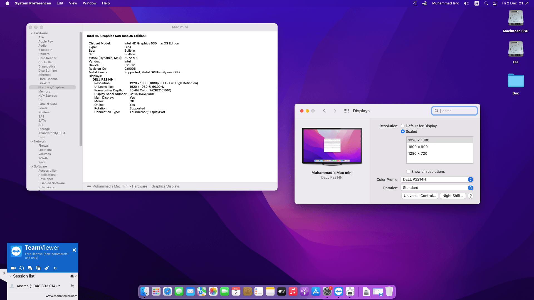This screenshot has width=534, height=300.
Task: Click the Displays search field
Action: coord(458,111)
